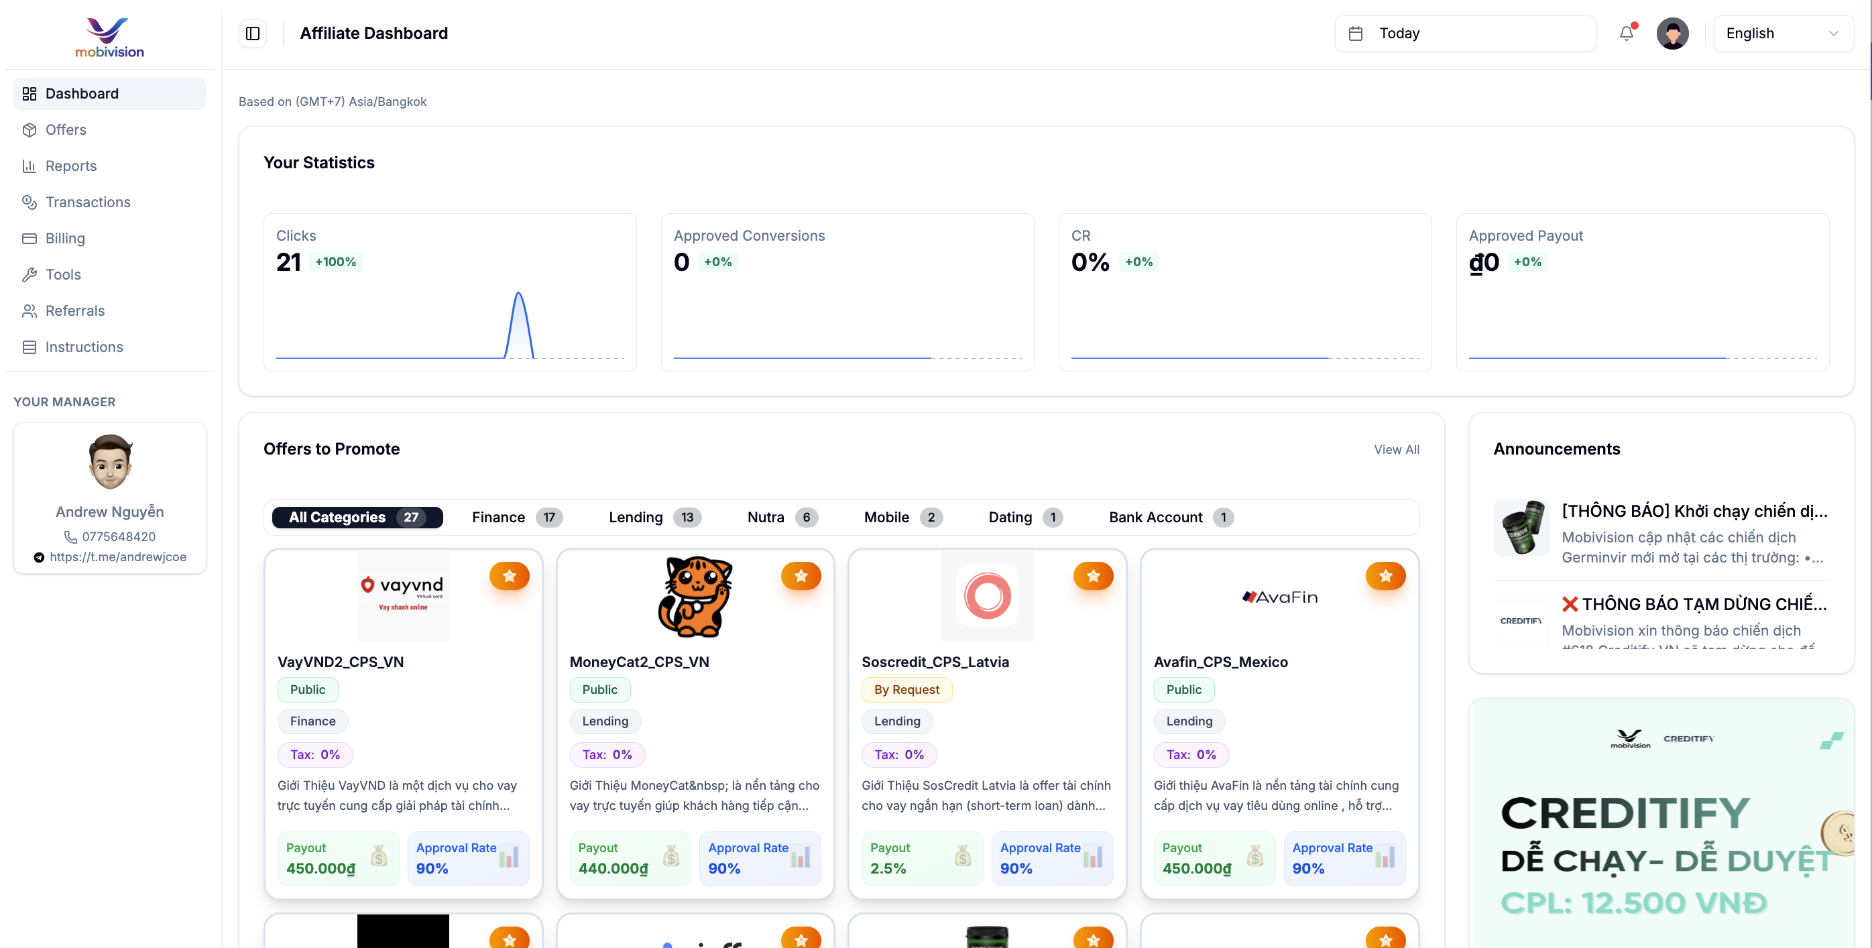Open the notifications bell
Image resolution: width=1872 pixels, height=948 pixels.
(x=1626, y=34)
